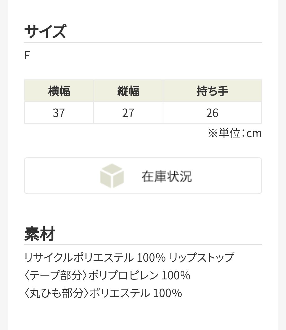The image size is (286, 330).
Task: Click the 37 width value cell
Action: coord(59,113)
